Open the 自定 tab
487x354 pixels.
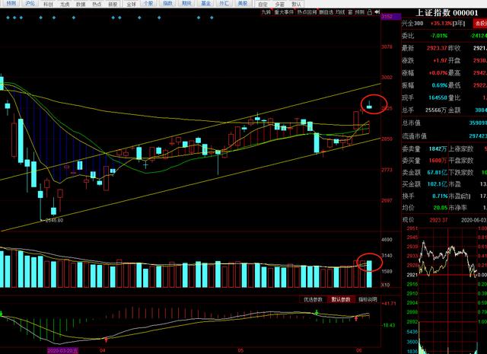(x=263, y=4)
